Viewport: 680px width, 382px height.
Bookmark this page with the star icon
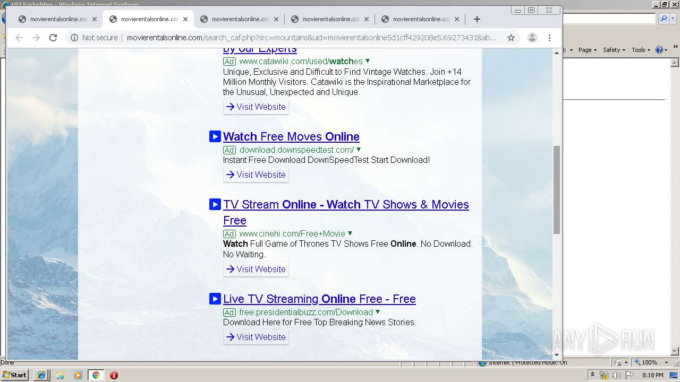click(511, 38)
